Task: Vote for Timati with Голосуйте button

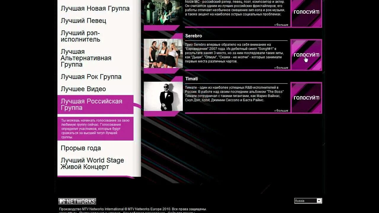Action: (x=306, y=98)
